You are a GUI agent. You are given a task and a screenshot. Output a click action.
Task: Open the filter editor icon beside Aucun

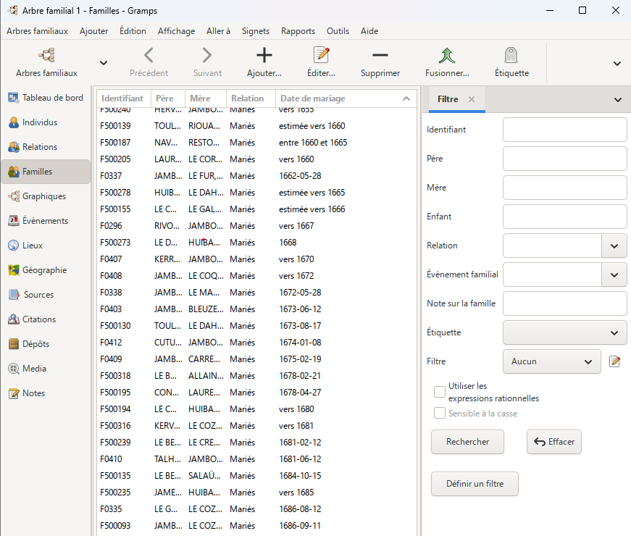point(615,361)
